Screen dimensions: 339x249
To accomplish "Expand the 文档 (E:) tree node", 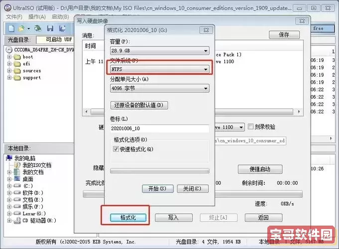I will point(9,200).
